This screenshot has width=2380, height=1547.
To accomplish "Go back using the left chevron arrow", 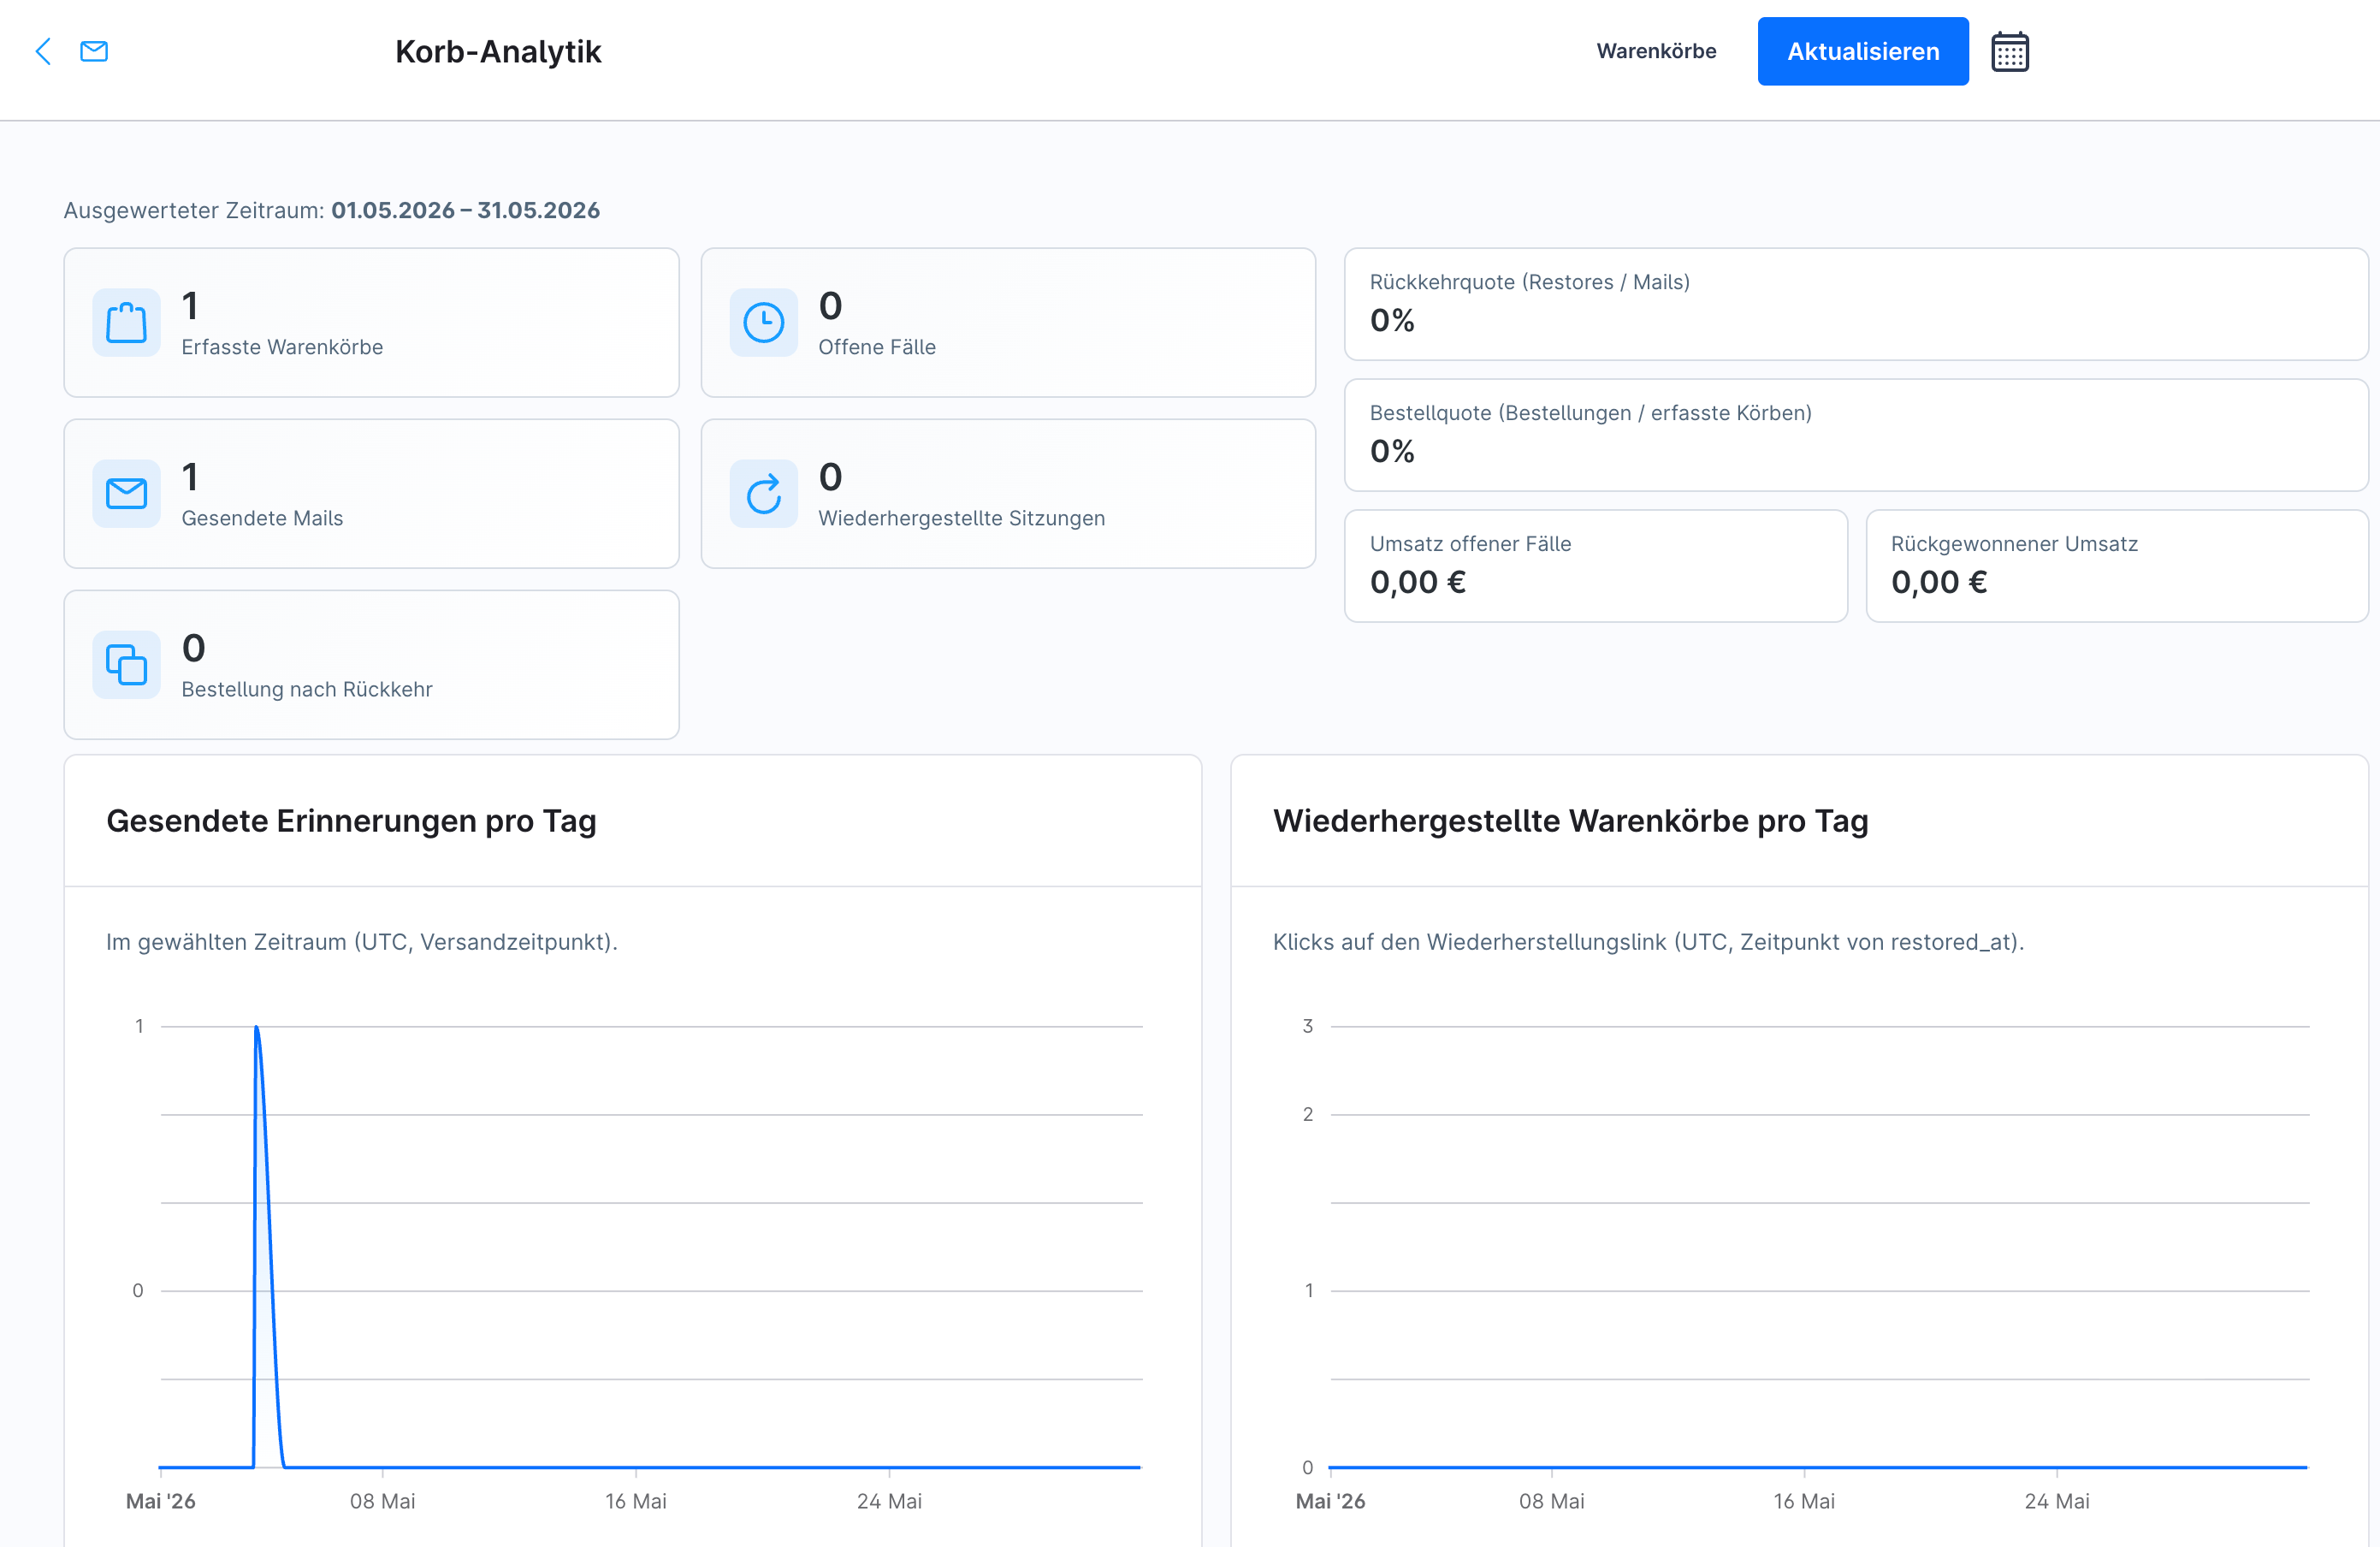I will 43,51.
